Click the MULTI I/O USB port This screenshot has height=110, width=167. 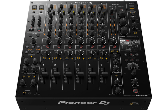click(132, 7)
